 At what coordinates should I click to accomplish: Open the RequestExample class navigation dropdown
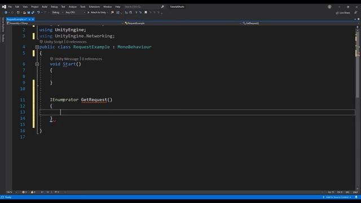pyautogui.click(x=183, y=23)
